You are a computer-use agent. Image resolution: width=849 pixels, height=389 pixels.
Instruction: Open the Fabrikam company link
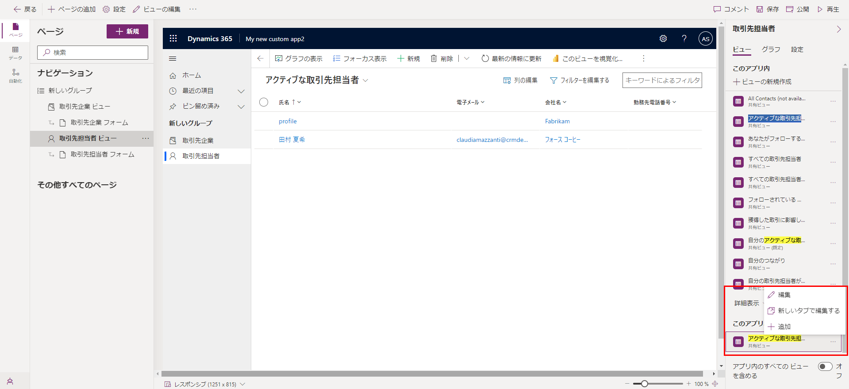click(x=557, y=121)
